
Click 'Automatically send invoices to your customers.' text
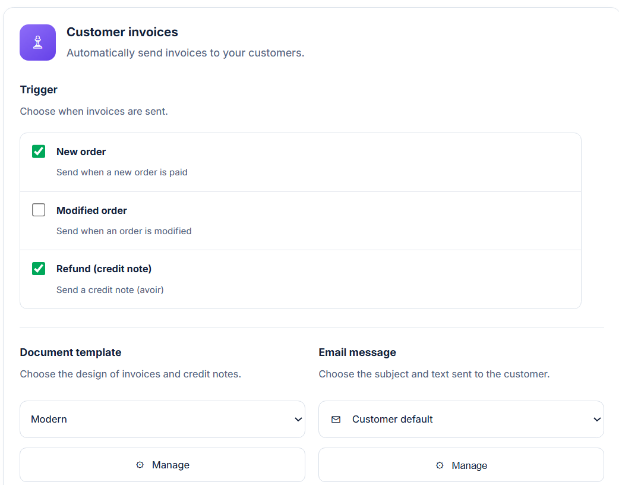click(x=185, y=53)
